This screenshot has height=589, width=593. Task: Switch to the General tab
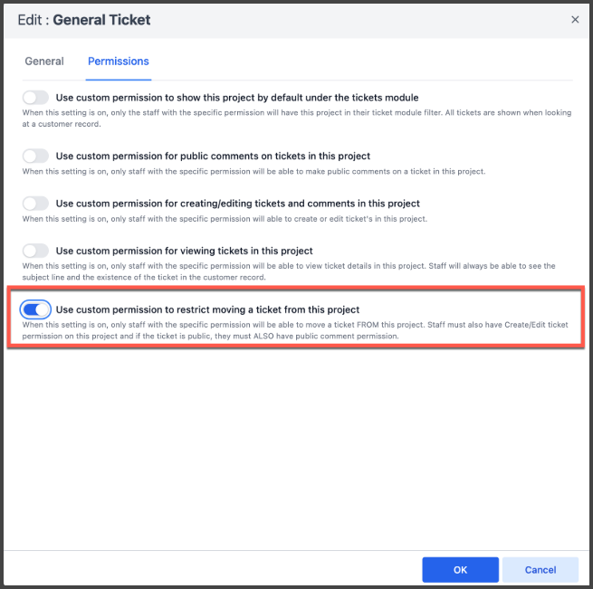[44, 62]
